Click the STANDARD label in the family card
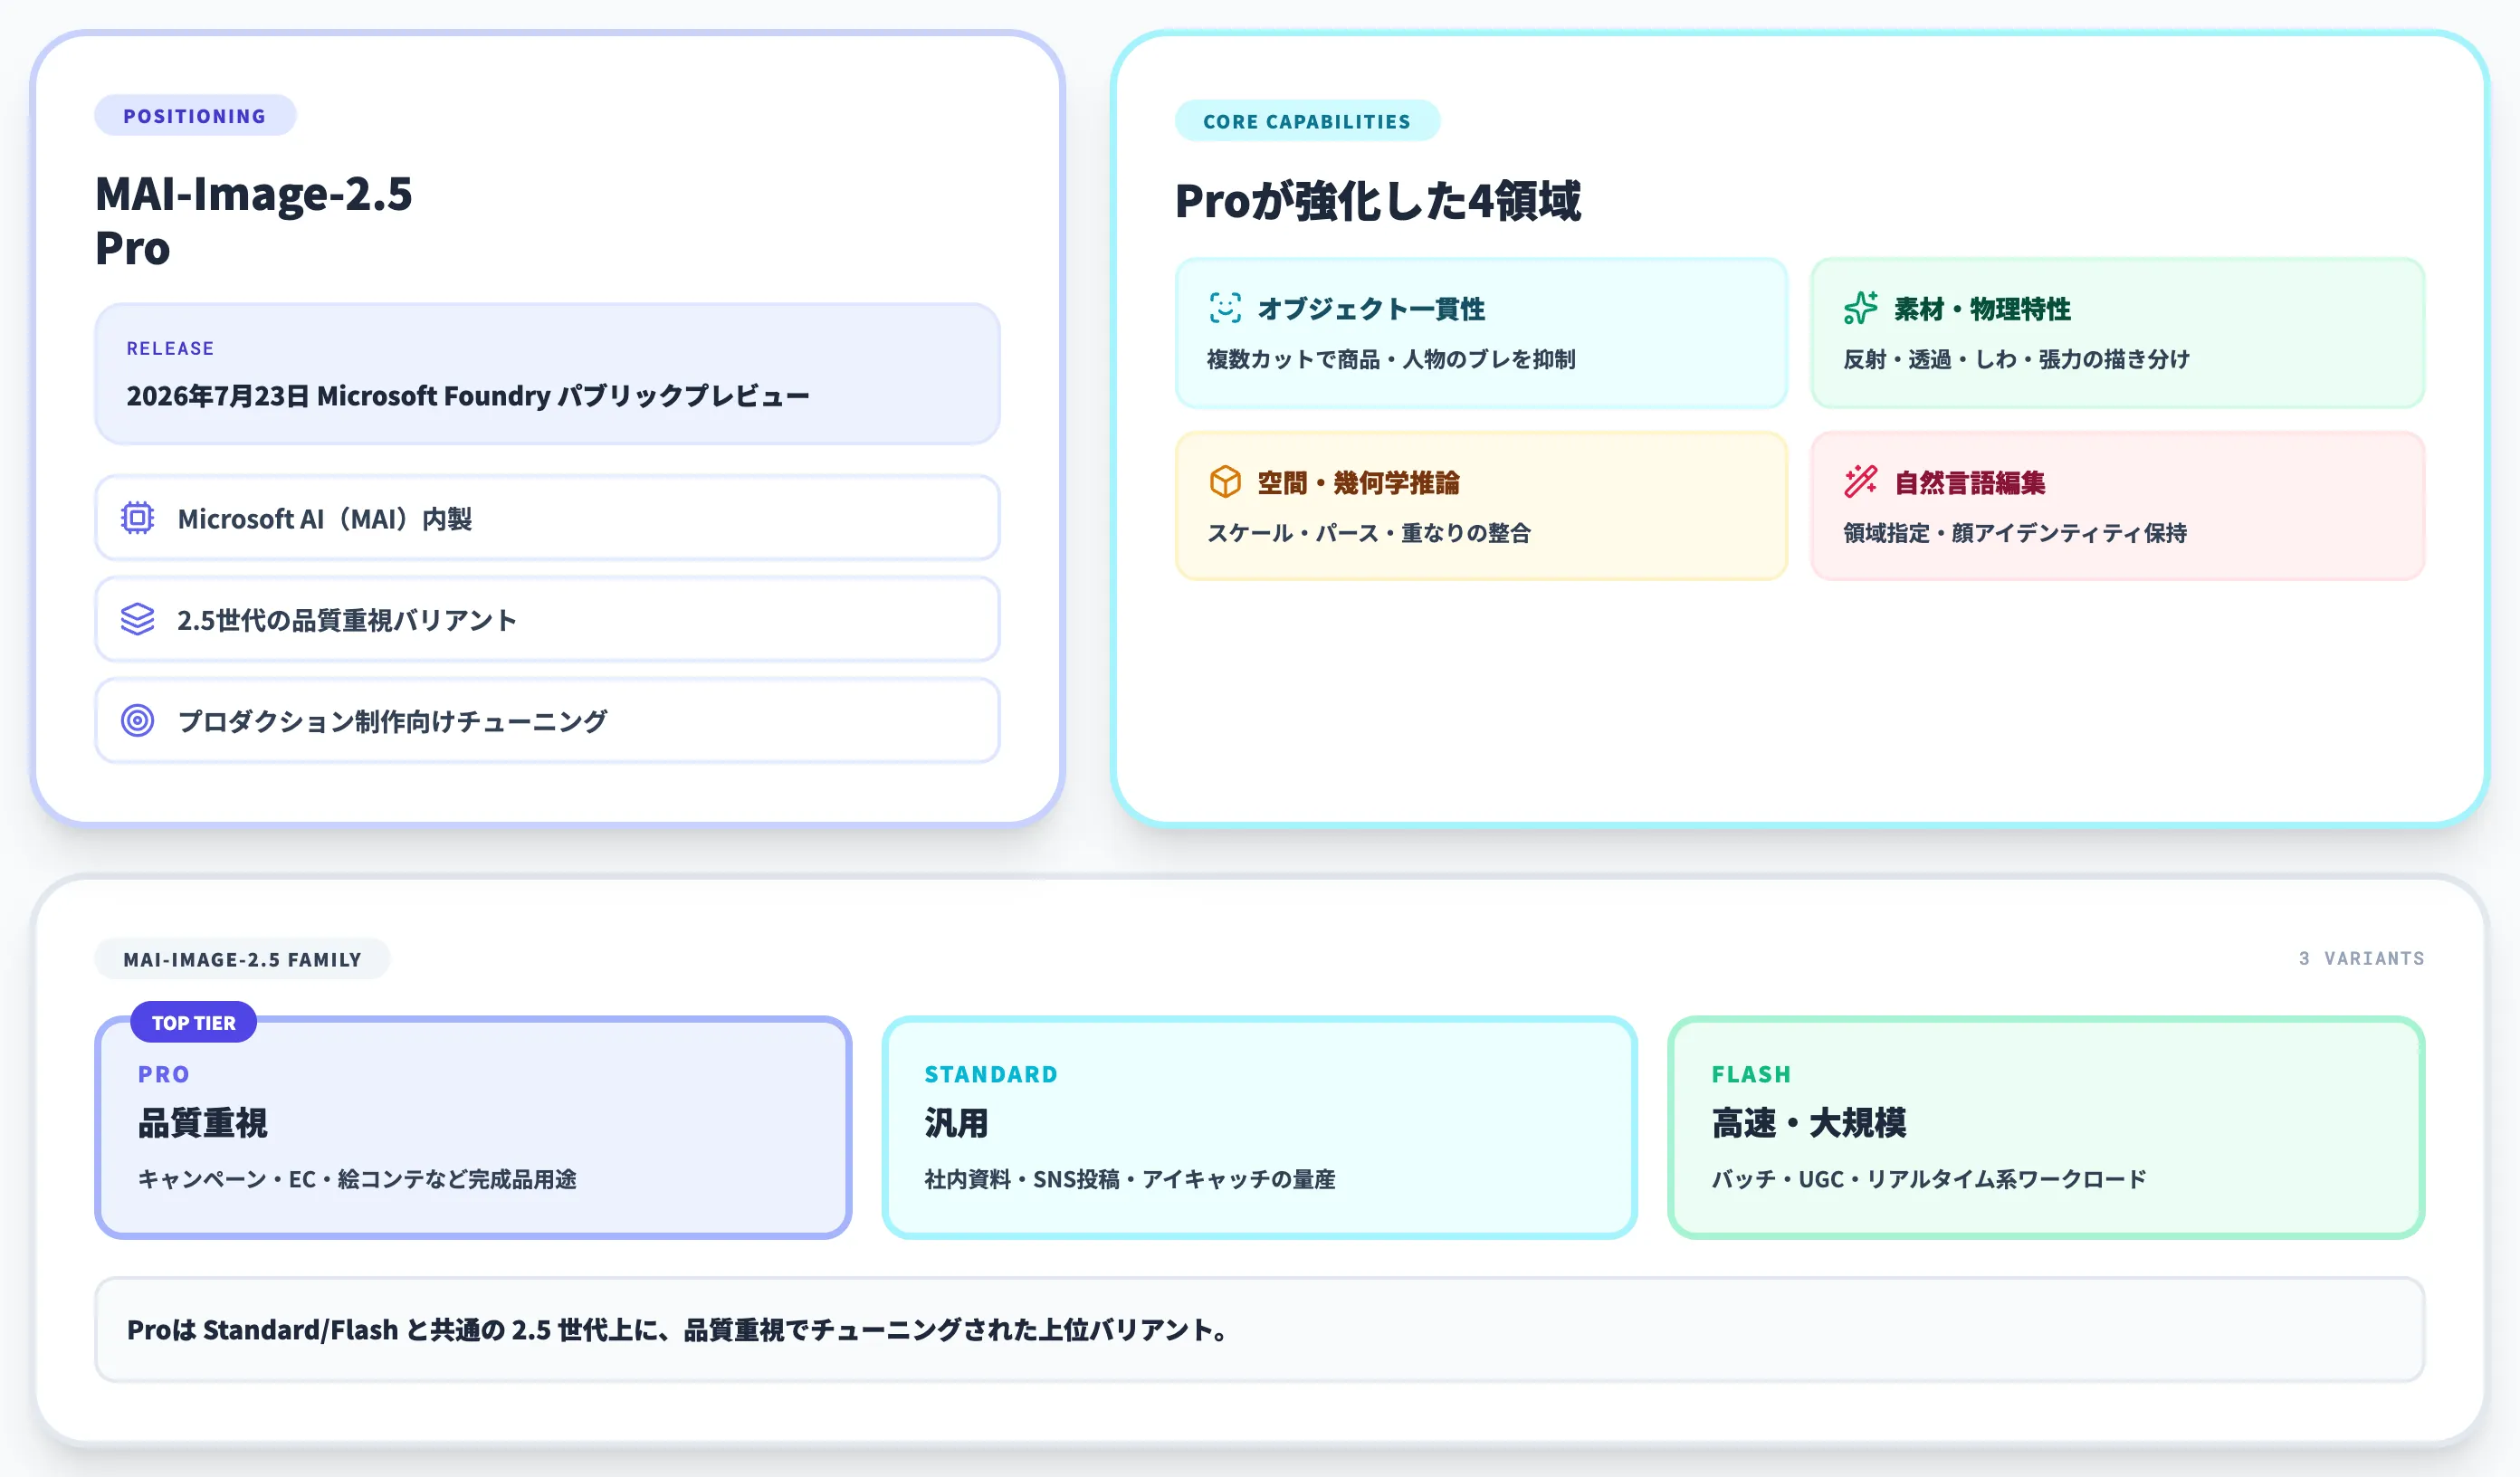 click(991, 1074)
